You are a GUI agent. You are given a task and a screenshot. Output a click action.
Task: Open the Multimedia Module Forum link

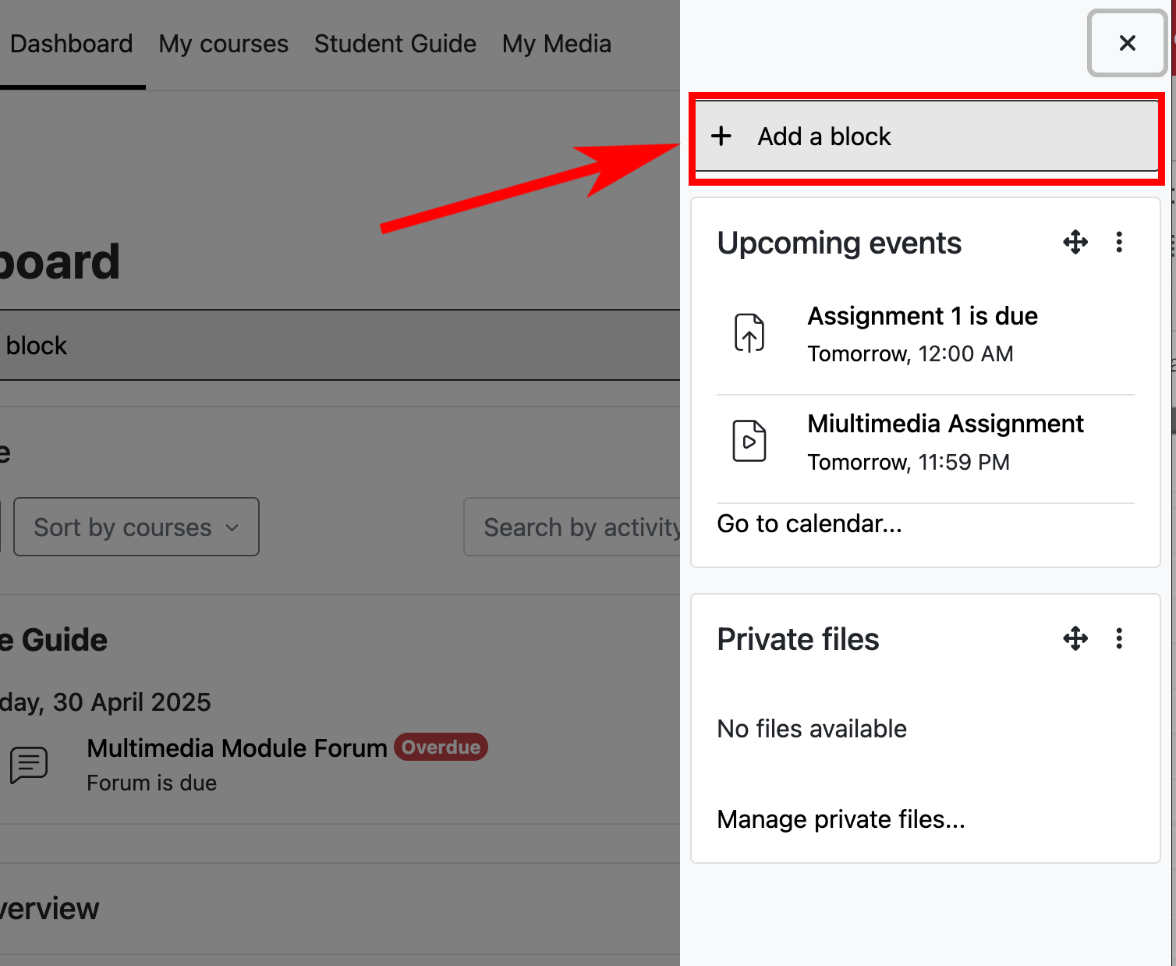237,748
